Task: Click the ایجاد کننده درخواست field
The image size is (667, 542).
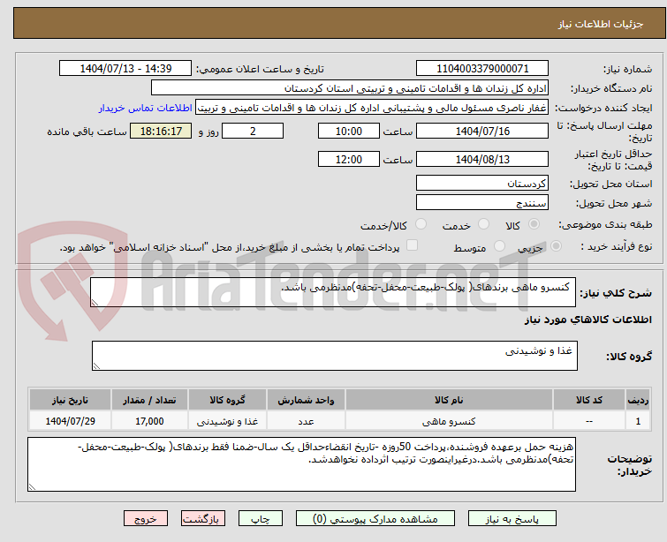Action: [372, 108]
